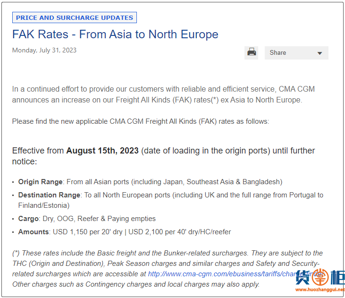
Task: Click the Origin Range label
Action: pos(40,182)
